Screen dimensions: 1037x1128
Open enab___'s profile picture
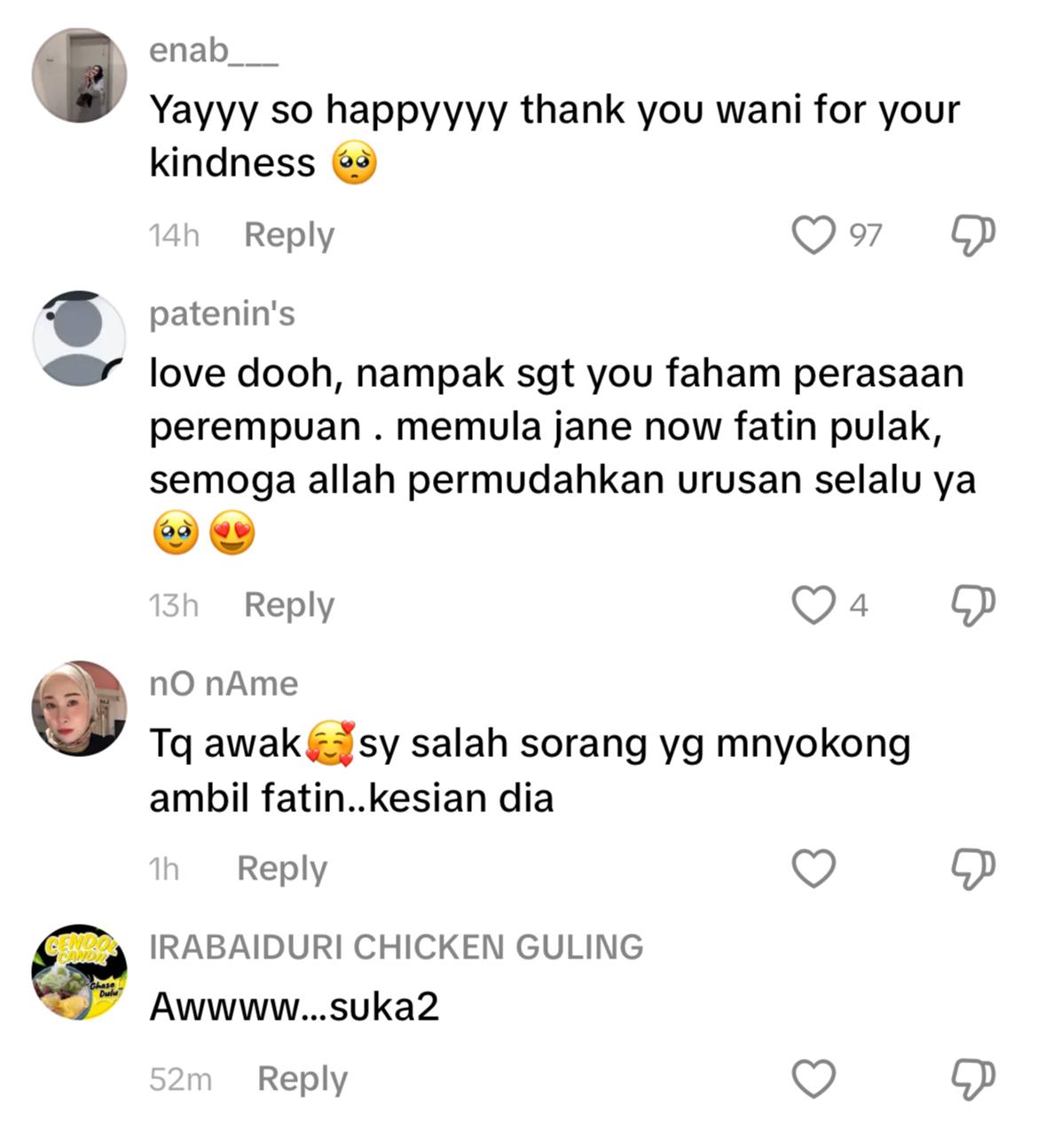[79, 75]
